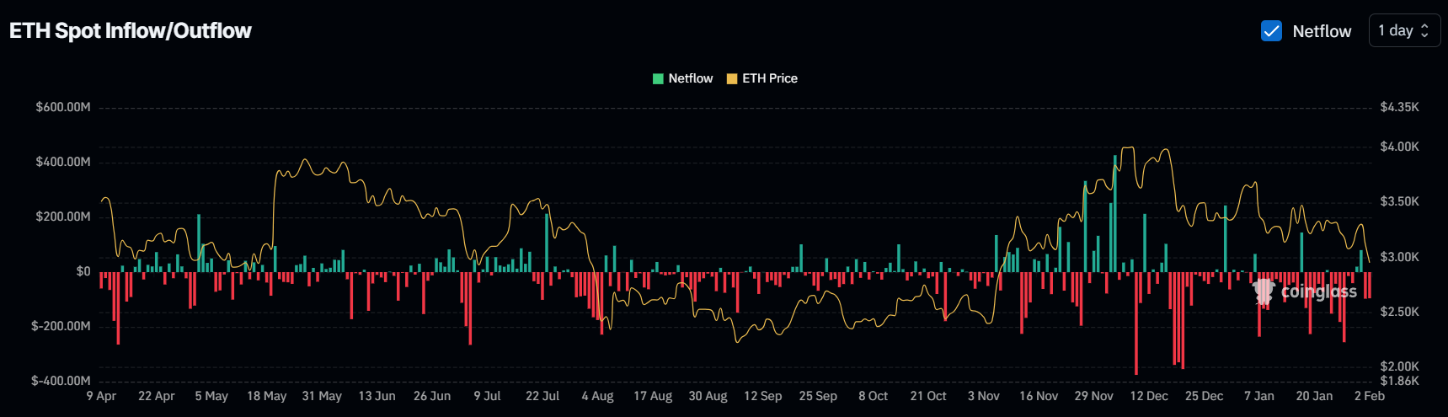This screenshot has width=1448, height=417.
Task: Click the 12 Dec date label
Action: point(1149,396)
